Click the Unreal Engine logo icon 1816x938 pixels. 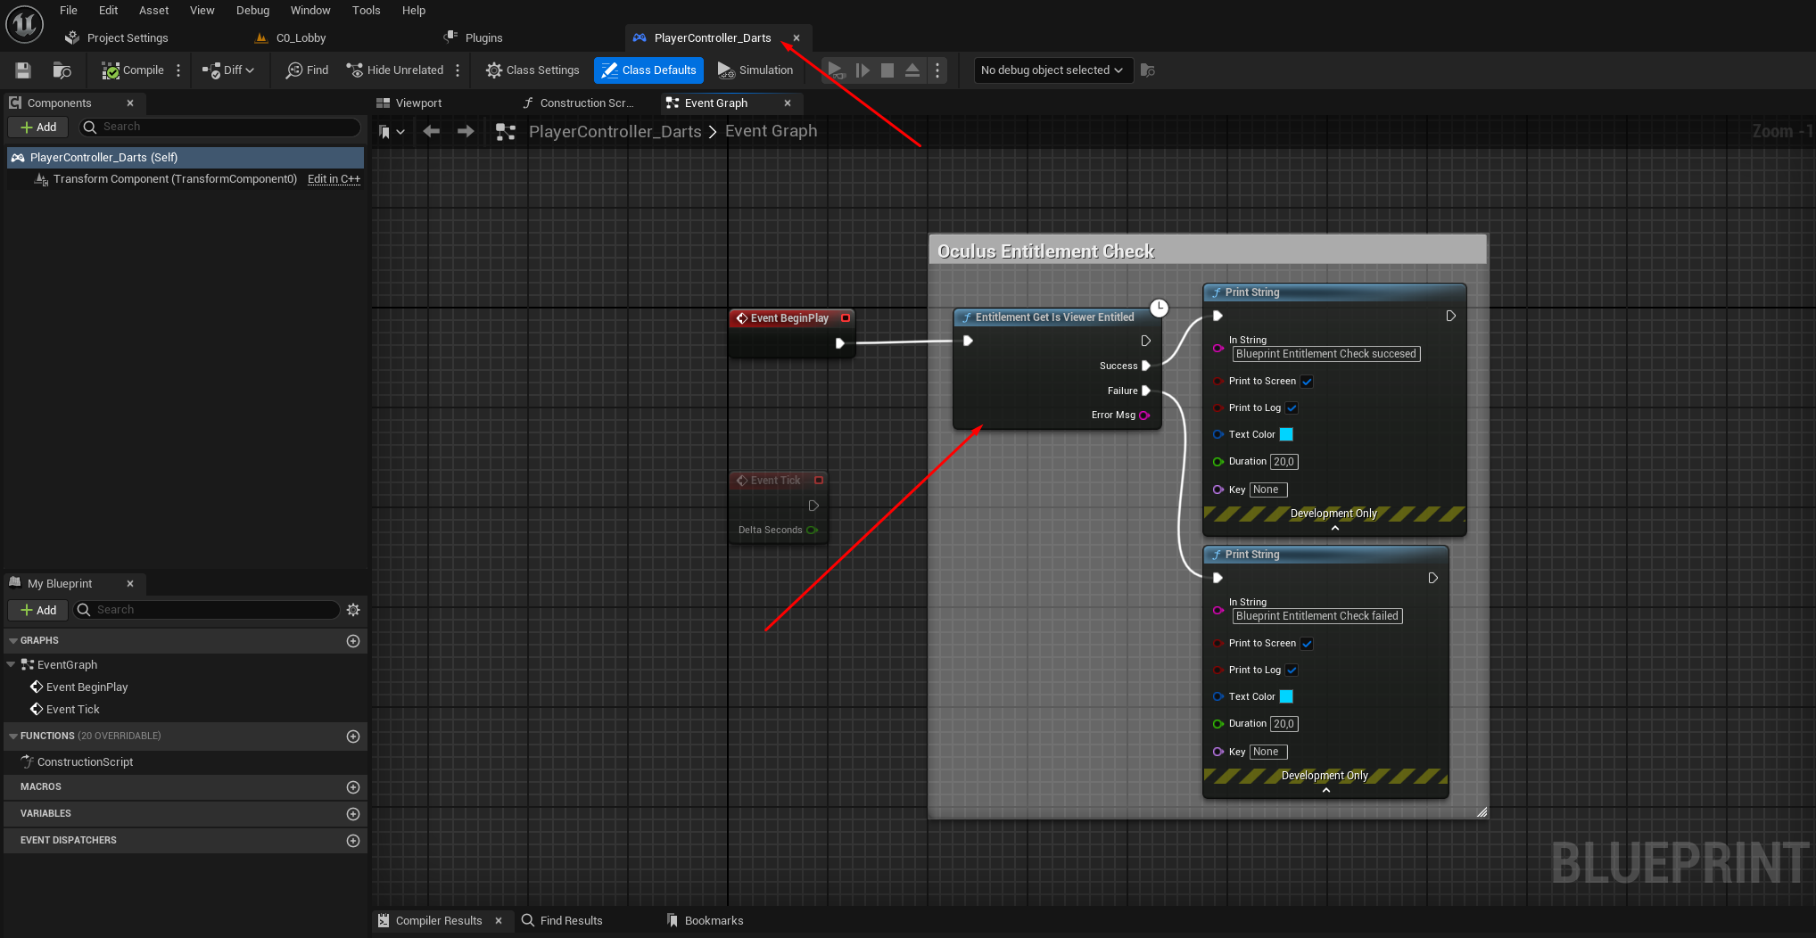pos(24,24)
